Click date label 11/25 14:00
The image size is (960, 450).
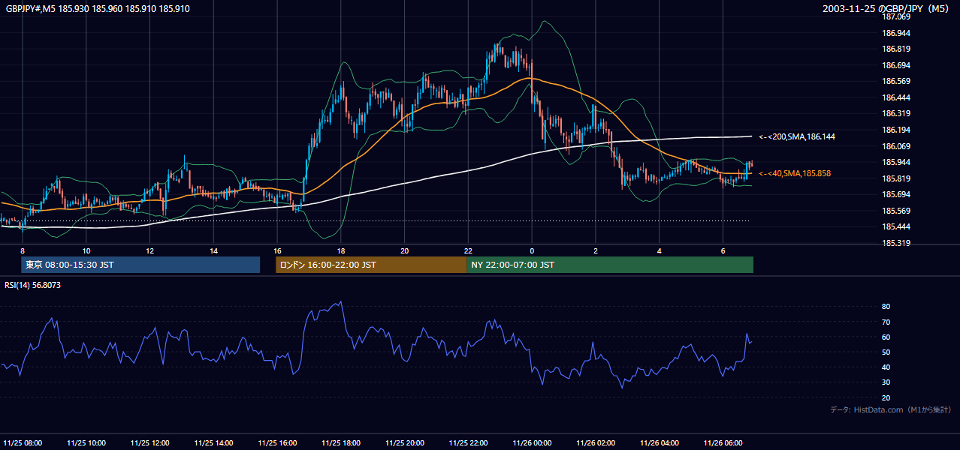tap(214, 442)
